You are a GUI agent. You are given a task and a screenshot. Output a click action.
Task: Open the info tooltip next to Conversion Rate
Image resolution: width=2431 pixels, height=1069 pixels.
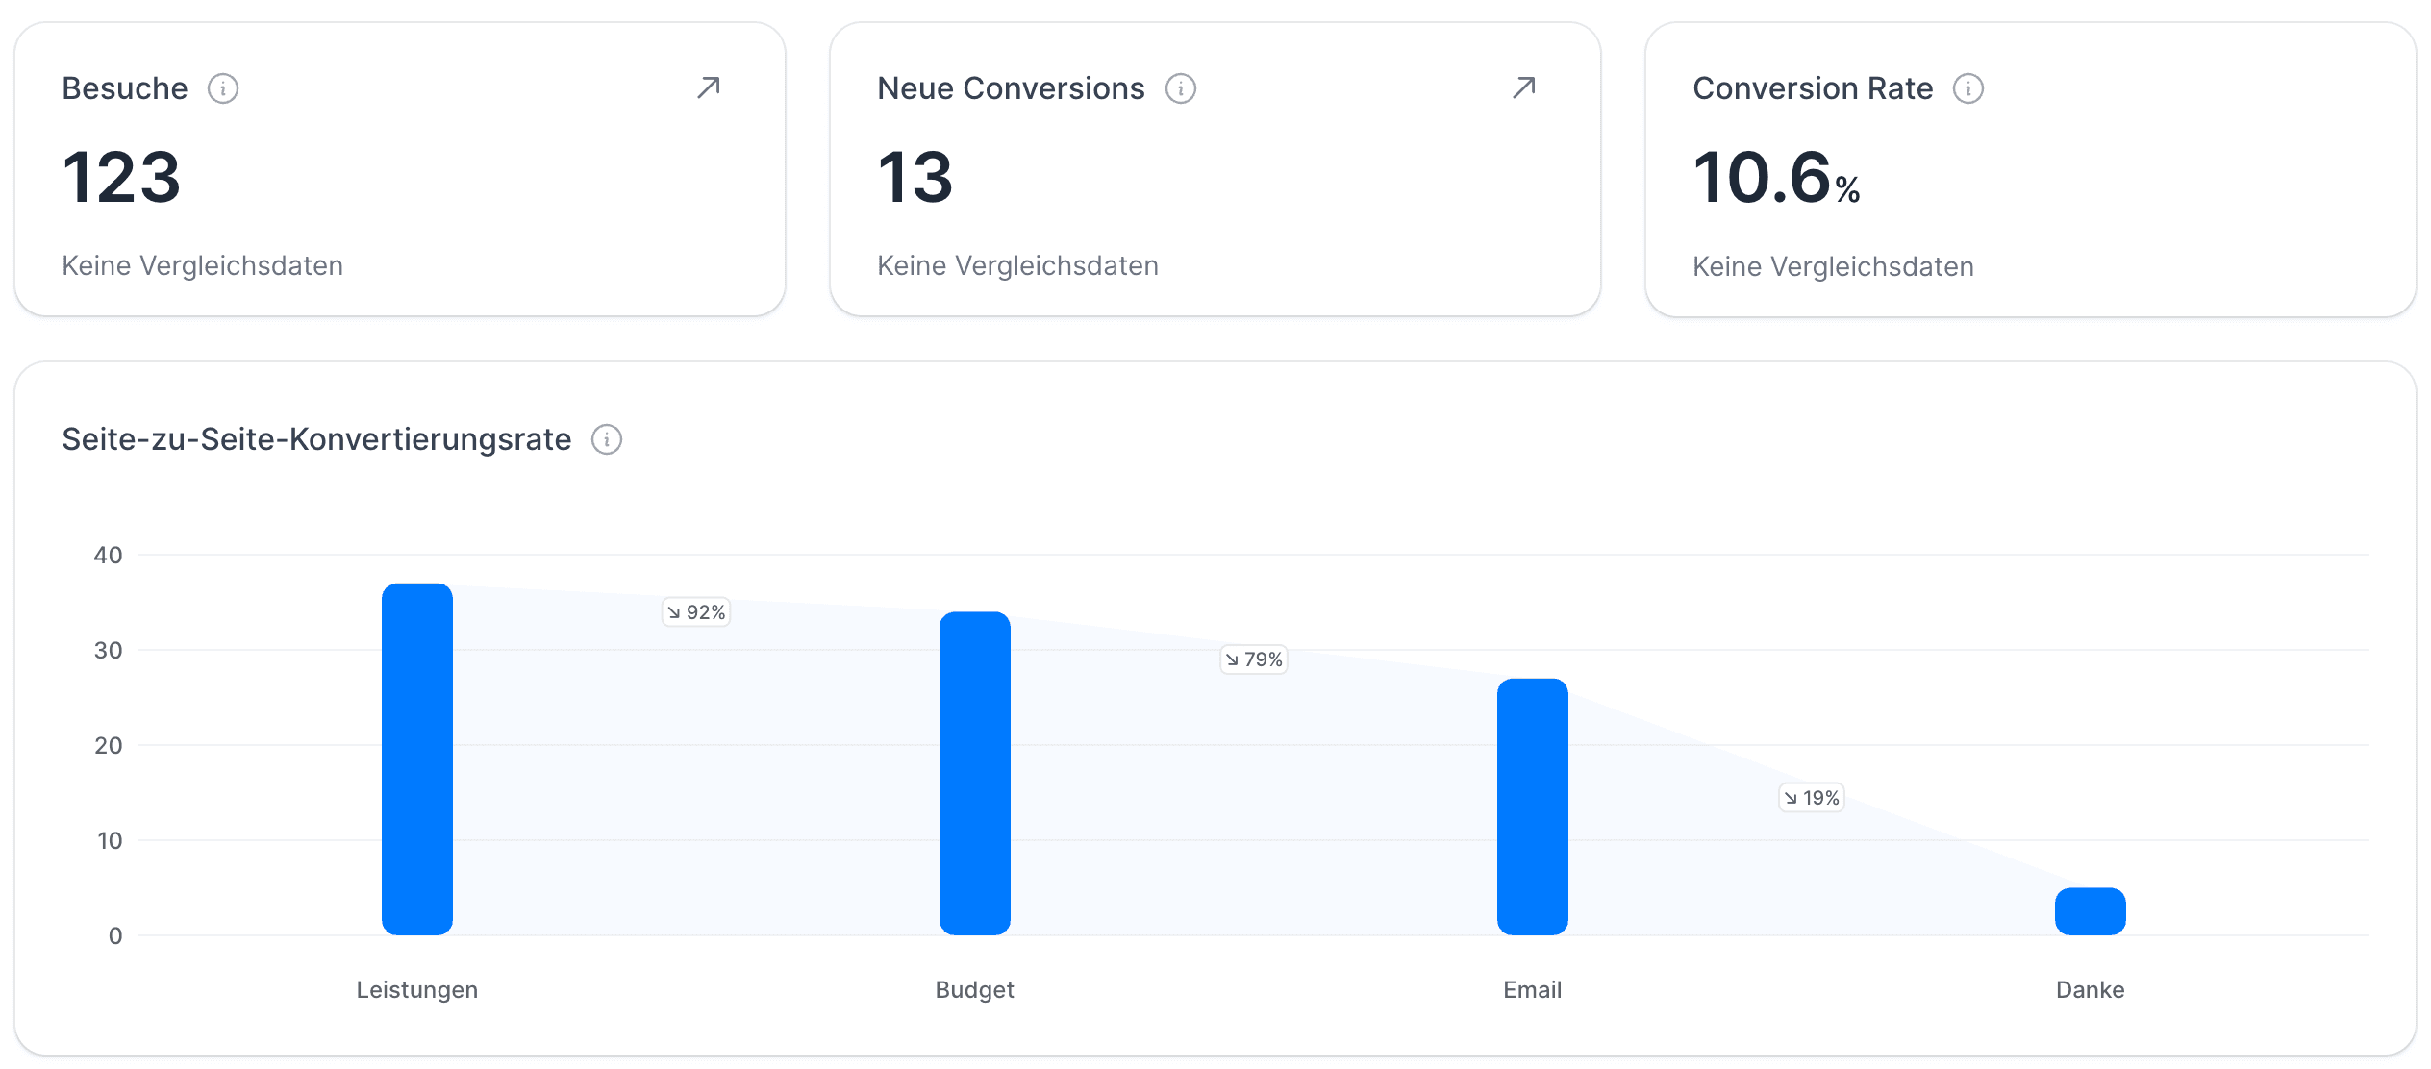[x=1968, y=87]
